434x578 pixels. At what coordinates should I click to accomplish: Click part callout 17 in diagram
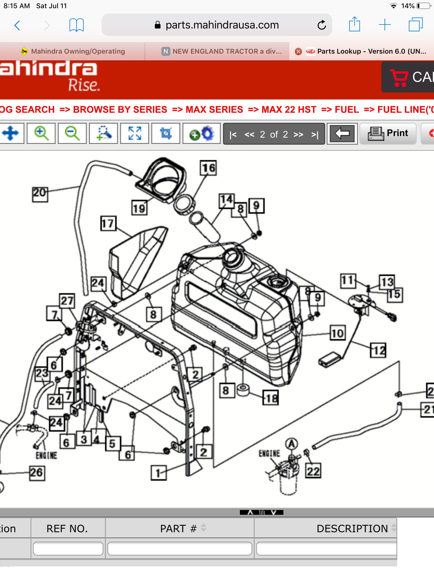pos(108,224)
